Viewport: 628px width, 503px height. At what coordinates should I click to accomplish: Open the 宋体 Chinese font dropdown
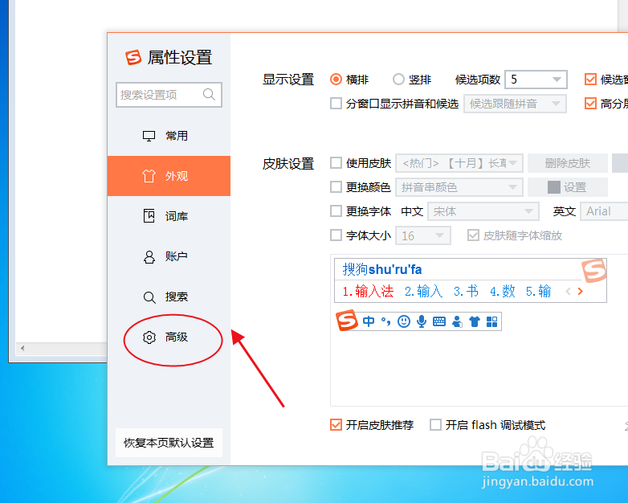pos(483,211)
